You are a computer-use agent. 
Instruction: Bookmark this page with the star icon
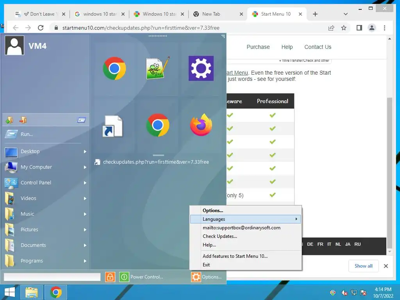tap(344, 28)
